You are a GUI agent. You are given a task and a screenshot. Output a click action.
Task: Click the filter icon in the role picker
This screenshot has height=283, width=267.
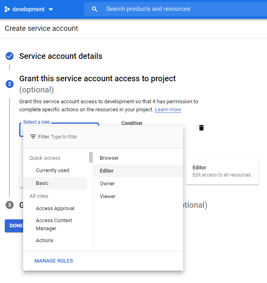pyautogui.click(x=33, y=136)
